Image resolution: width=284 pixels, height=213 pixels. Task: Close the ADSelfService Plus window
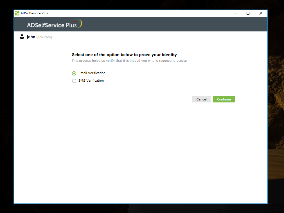click(261, 13)
